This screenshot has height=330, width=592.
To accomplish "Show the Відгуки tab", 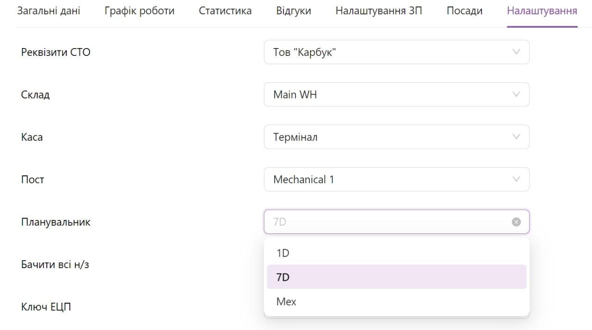I will pos(294,11).
